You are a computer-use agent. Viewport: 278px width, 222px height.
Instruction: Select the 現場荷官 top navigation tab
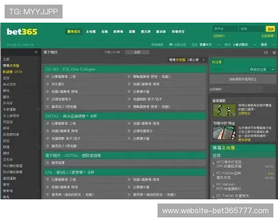click(178, 31)
